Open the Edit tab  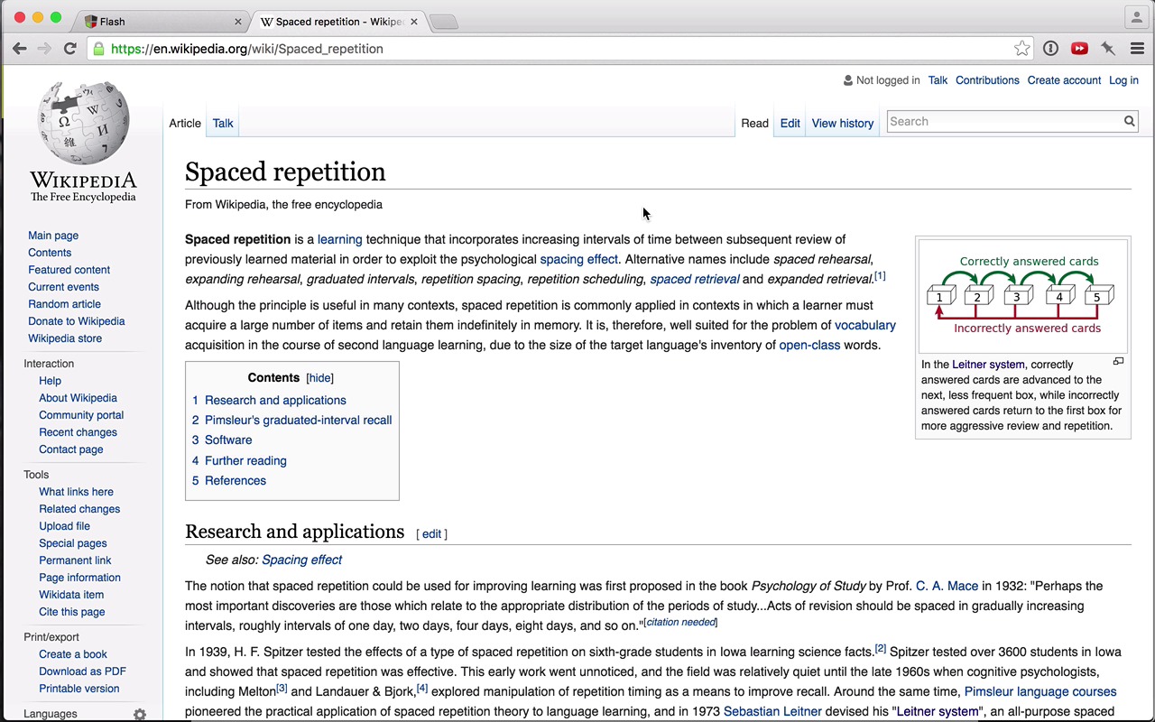point(790,124)
